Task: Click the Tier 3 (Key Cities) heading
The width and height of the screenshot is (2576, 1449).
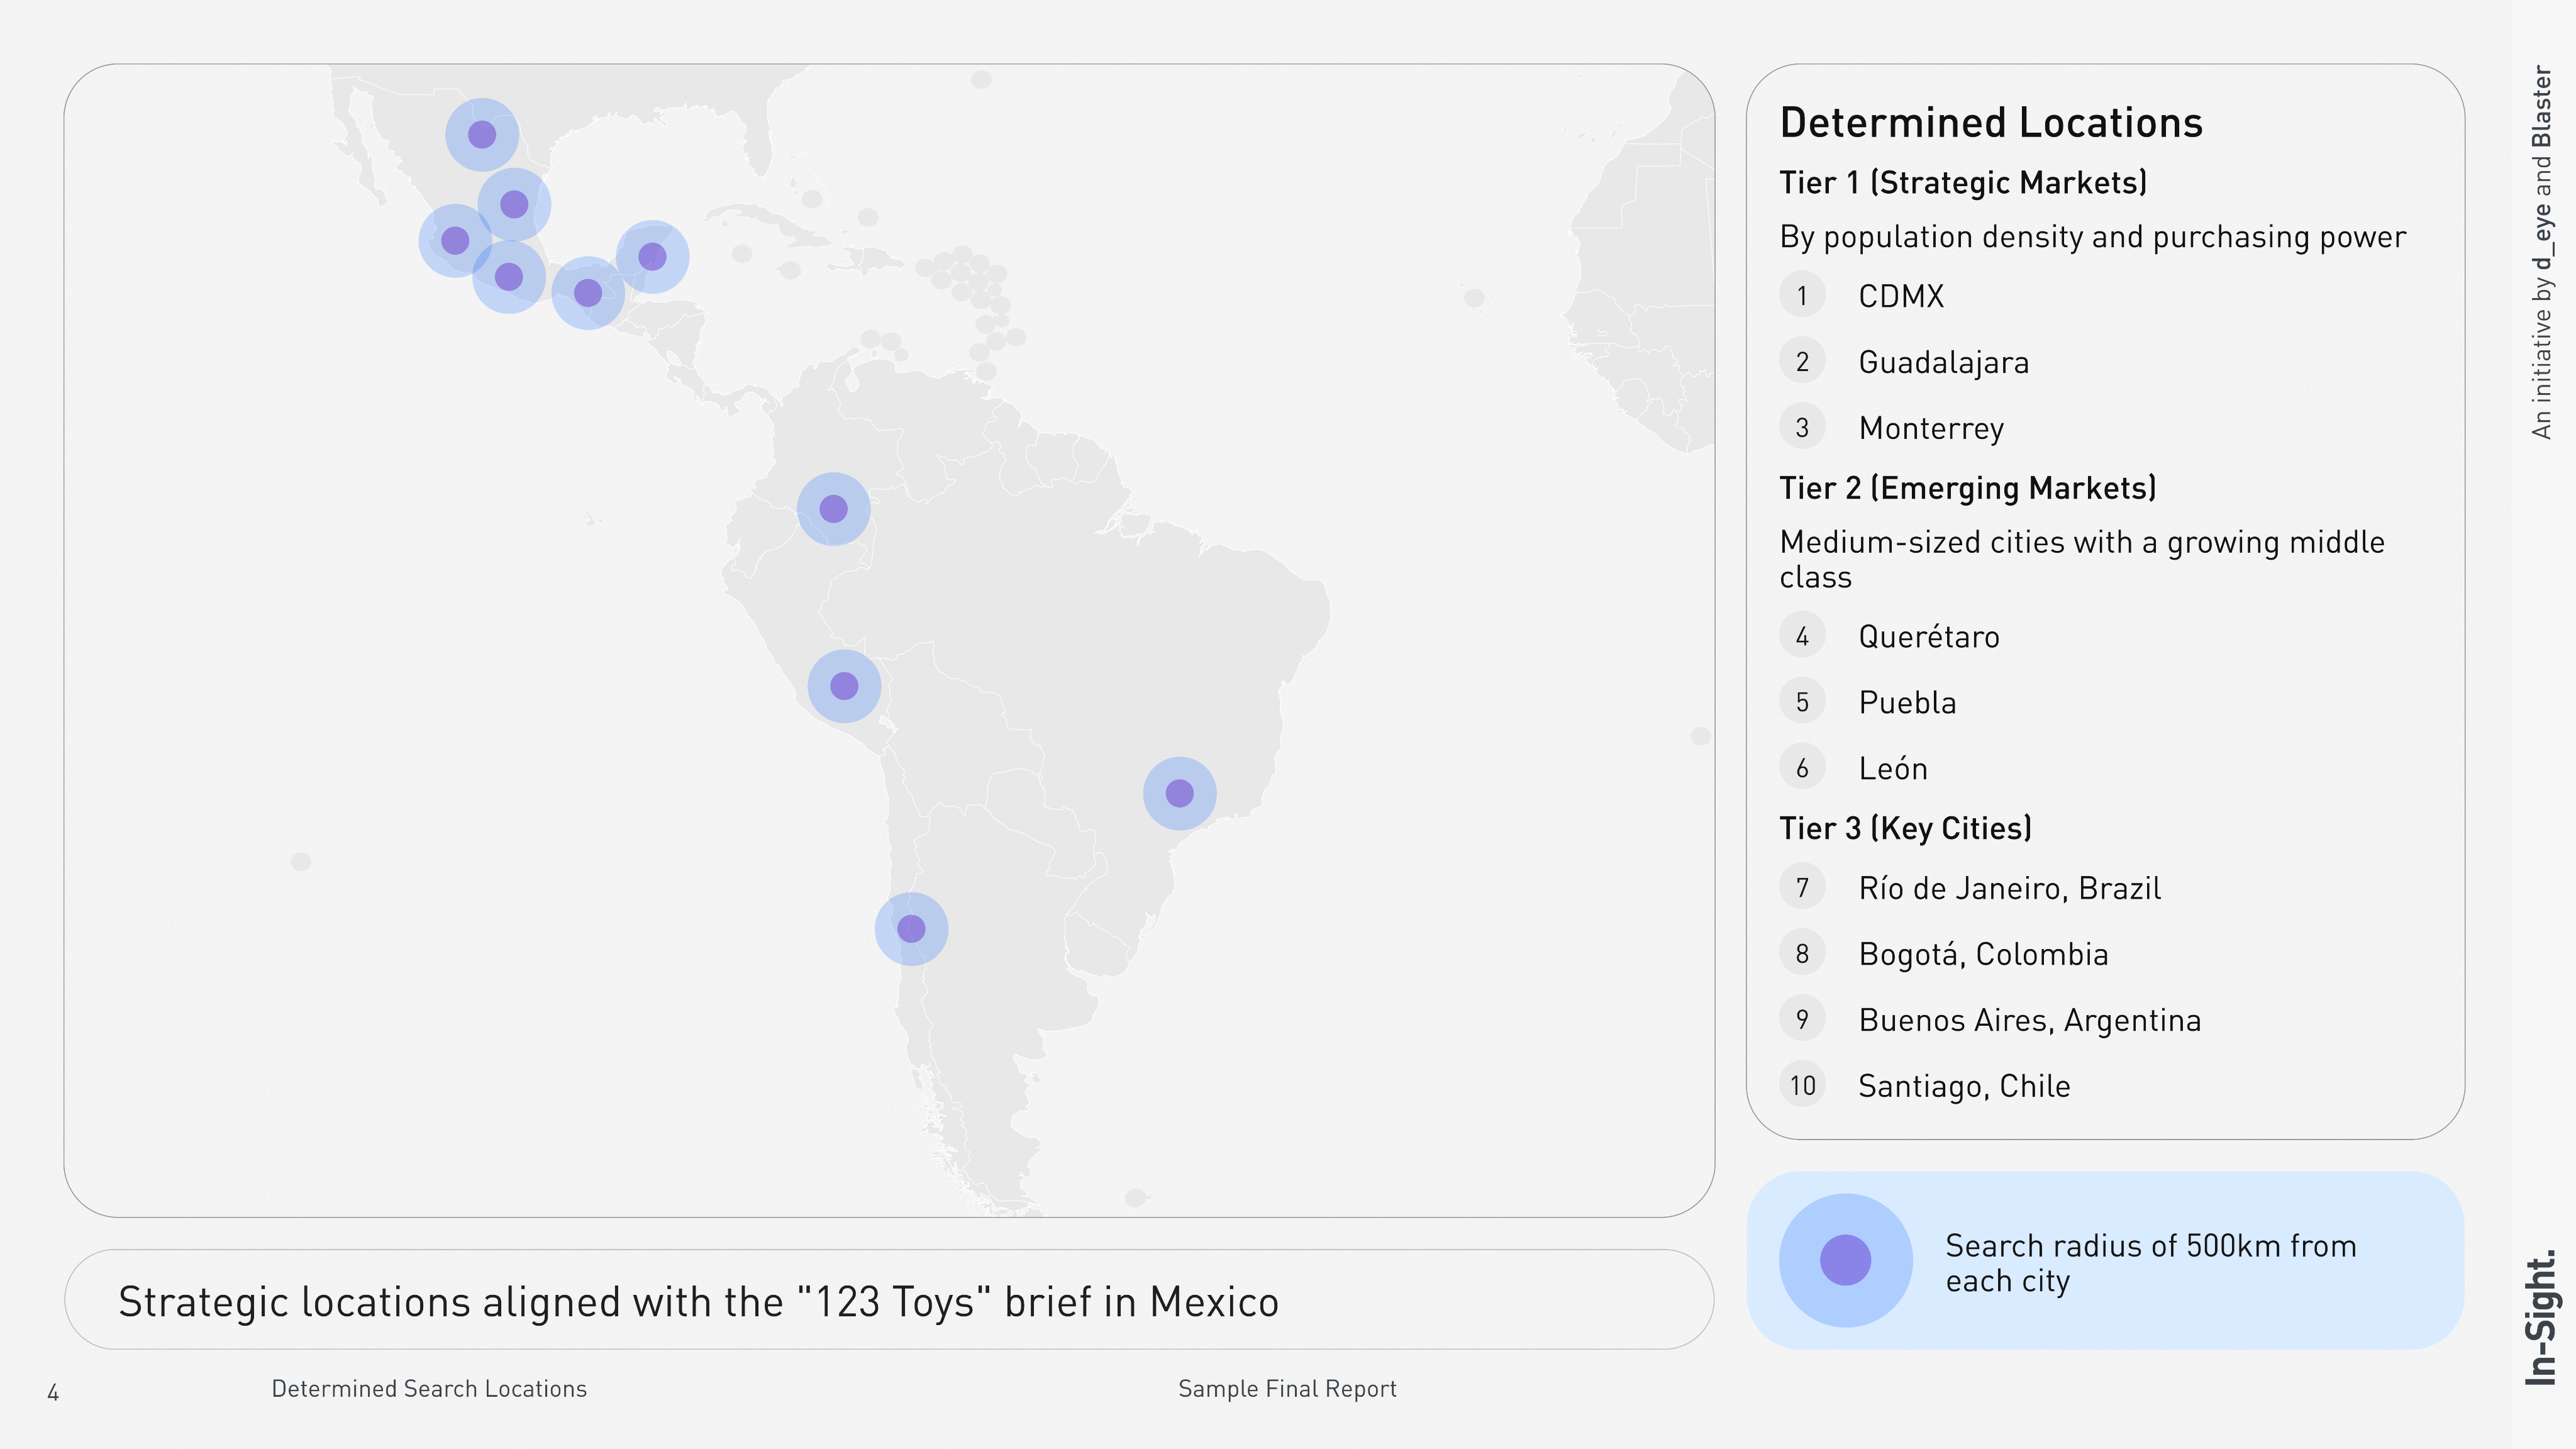Action: coord(1905,828)
